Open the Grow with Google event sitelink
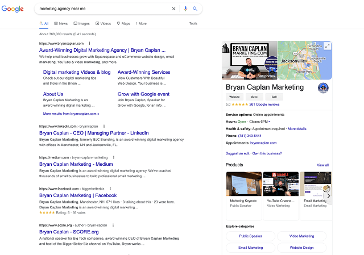 point(143,94)
